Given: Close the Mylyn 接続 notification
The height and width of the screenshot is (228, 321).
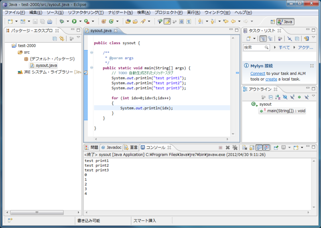Looking at the screenshot, I should tap(312, 66).
